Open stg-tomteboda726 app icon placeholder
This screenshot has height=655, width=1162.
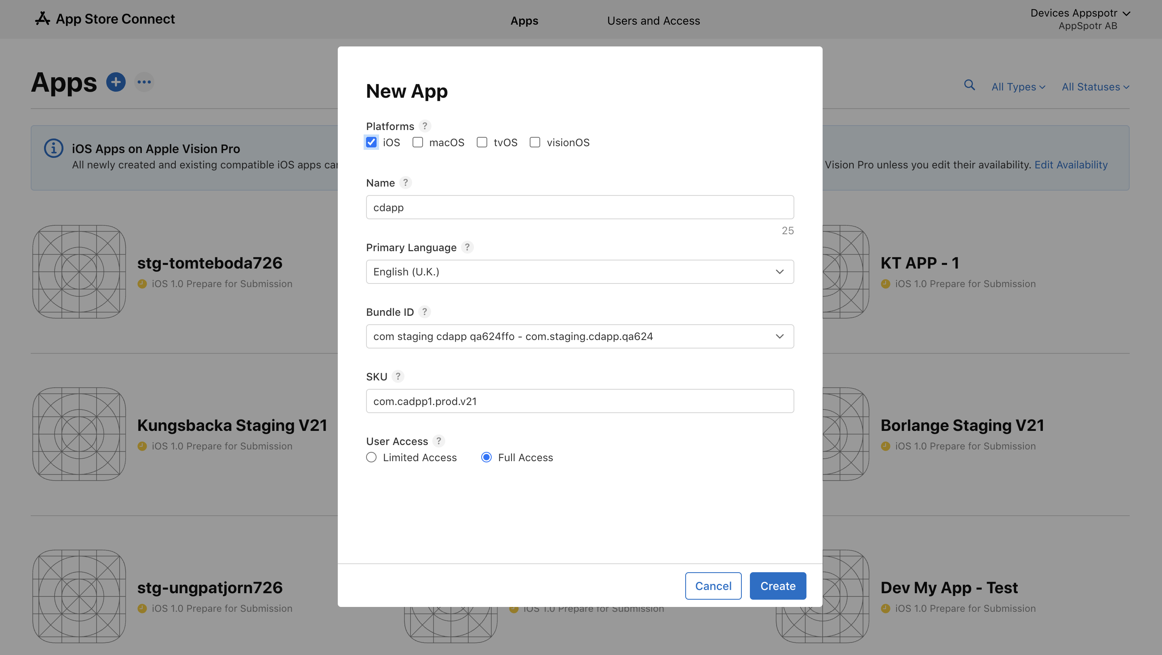(x=79, y=272)
